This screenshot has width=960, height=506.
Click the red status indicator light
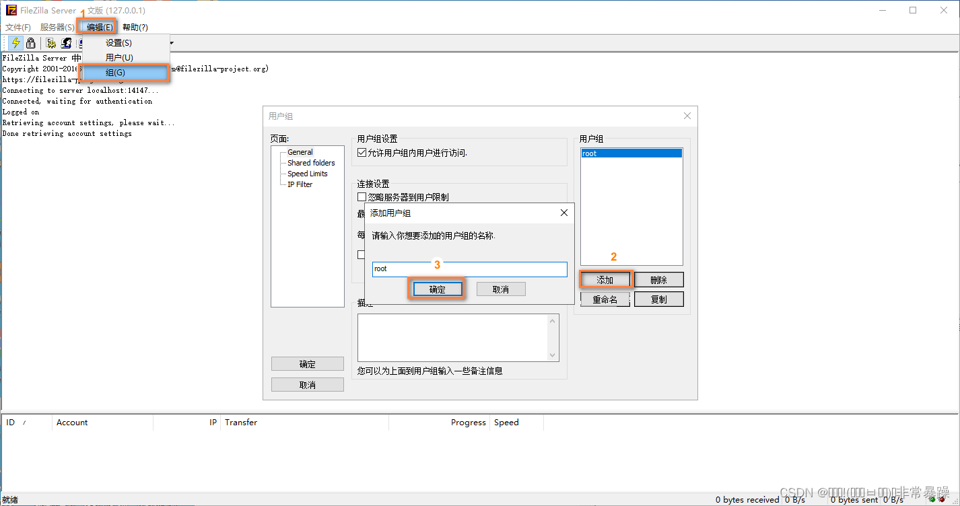942,499
